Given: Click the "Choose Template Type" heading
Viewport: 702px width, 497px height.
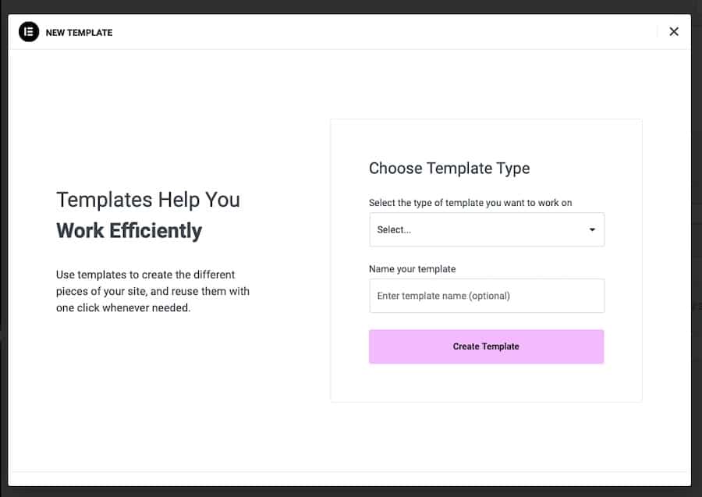Looking at the screenshot, I should 449,169.
